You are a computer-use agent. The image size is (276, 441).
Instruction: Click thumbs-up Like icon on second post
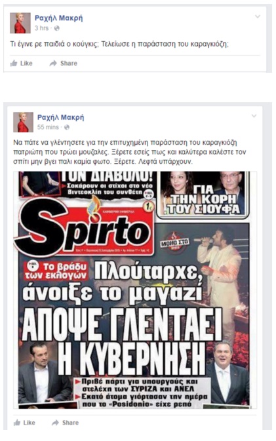pos(17,423)
